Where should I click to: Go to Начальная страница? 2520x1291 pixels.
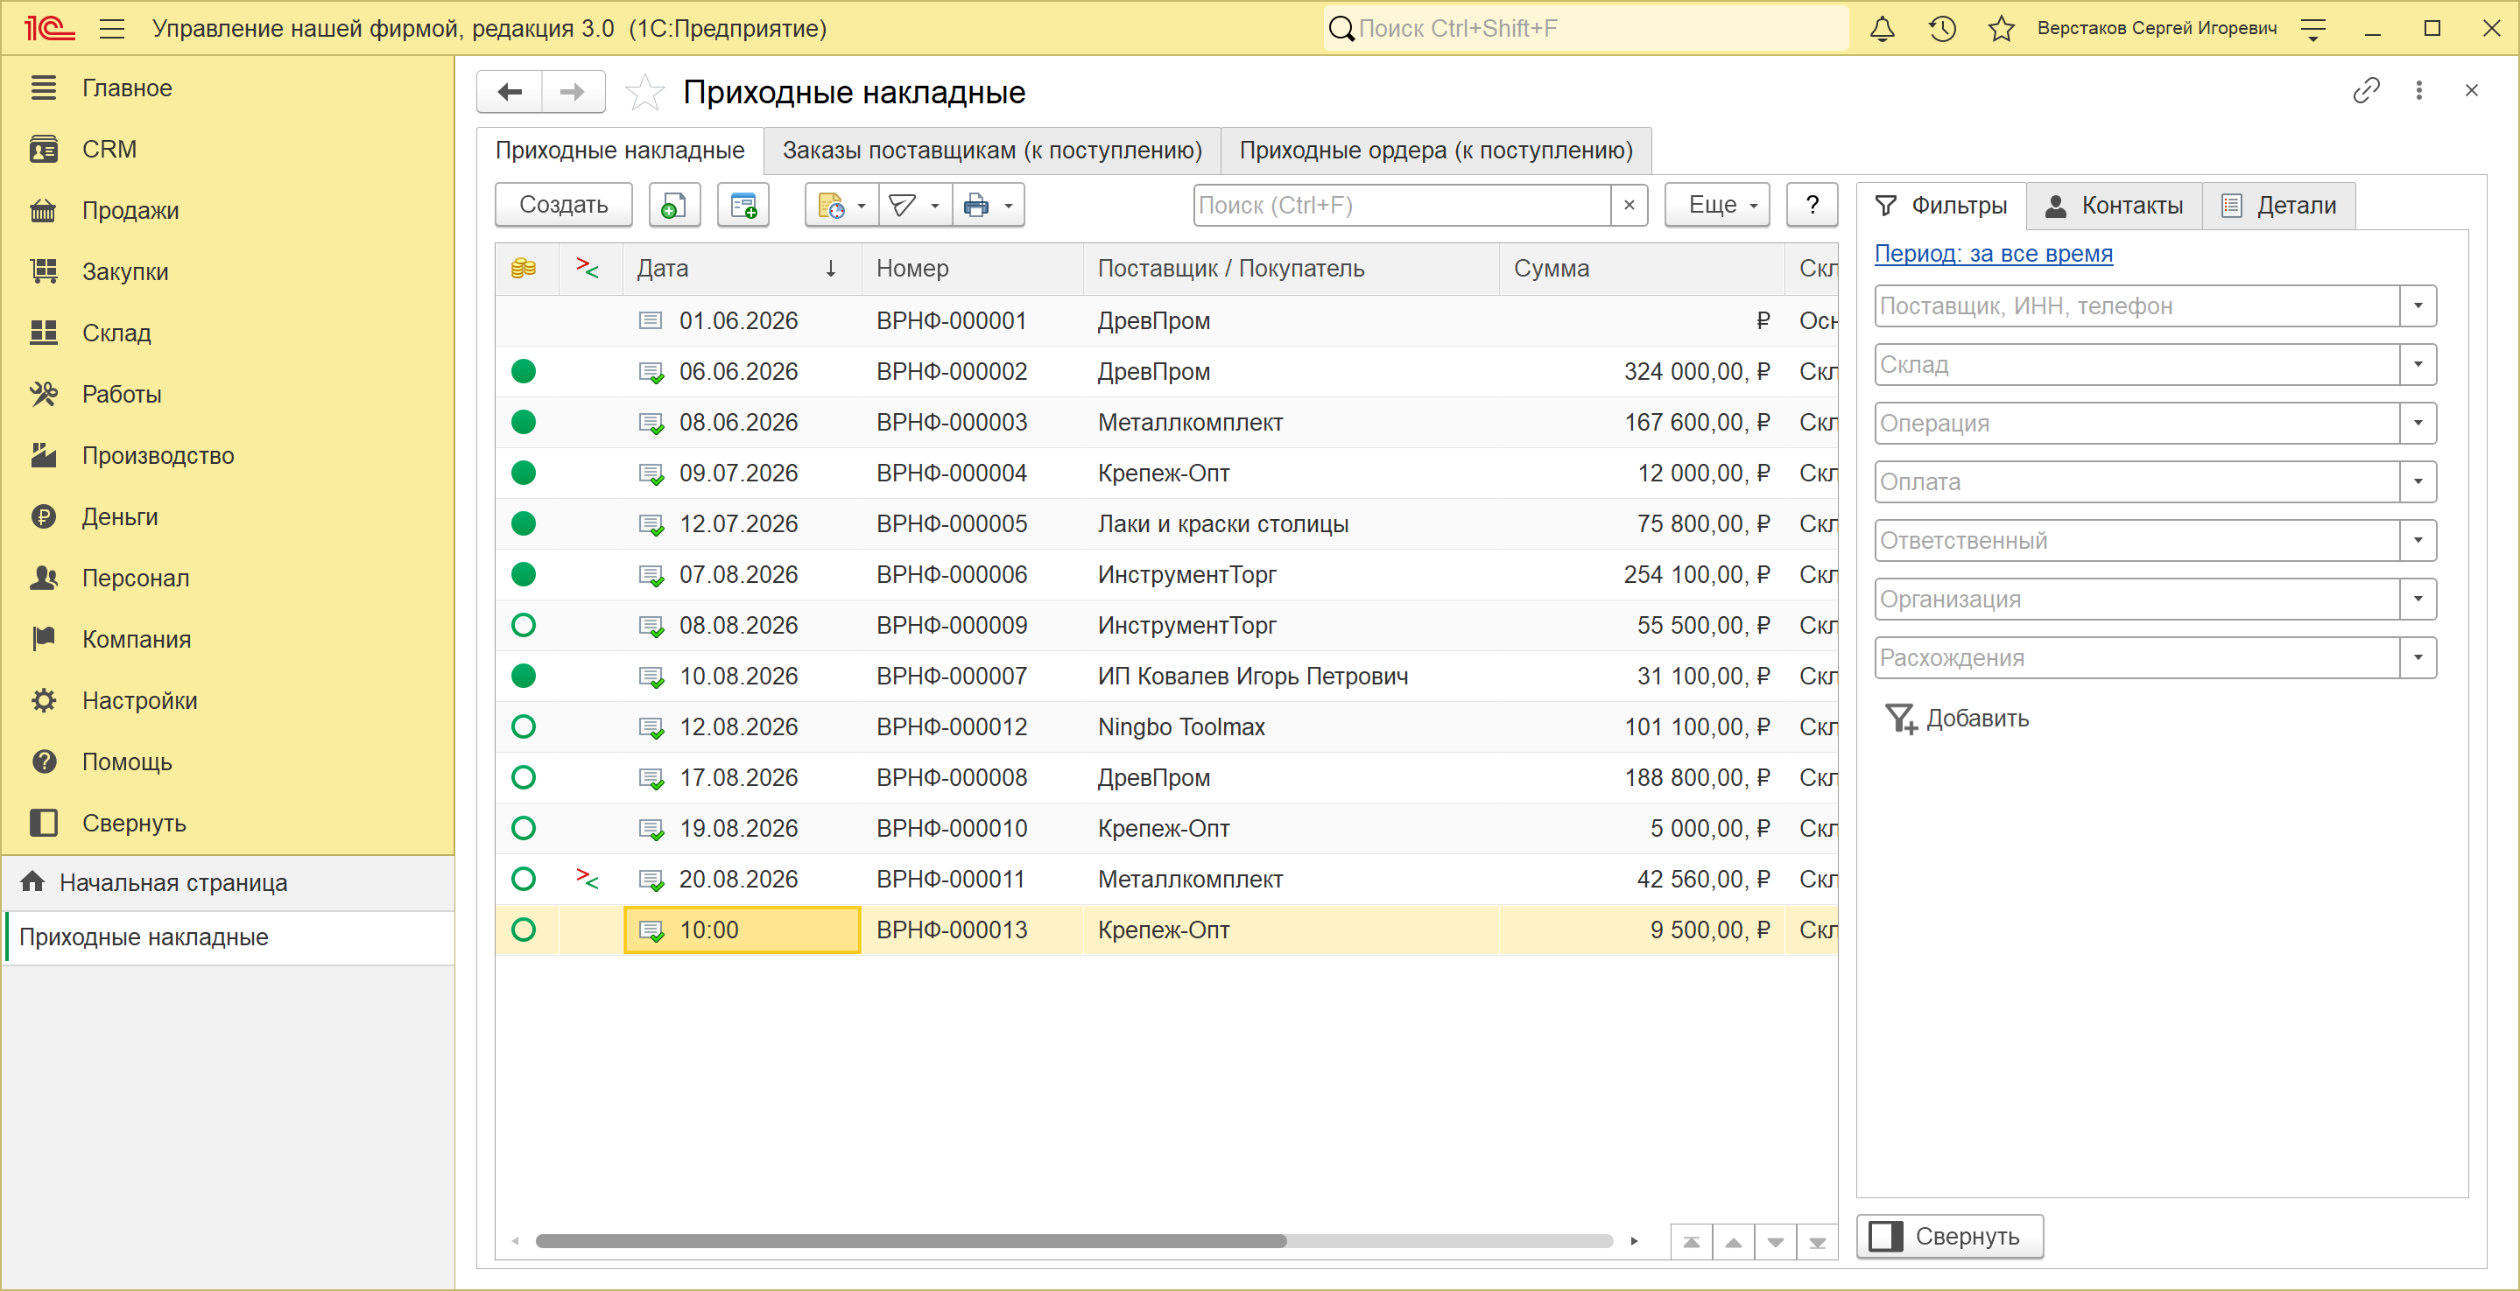coord(173,883)
